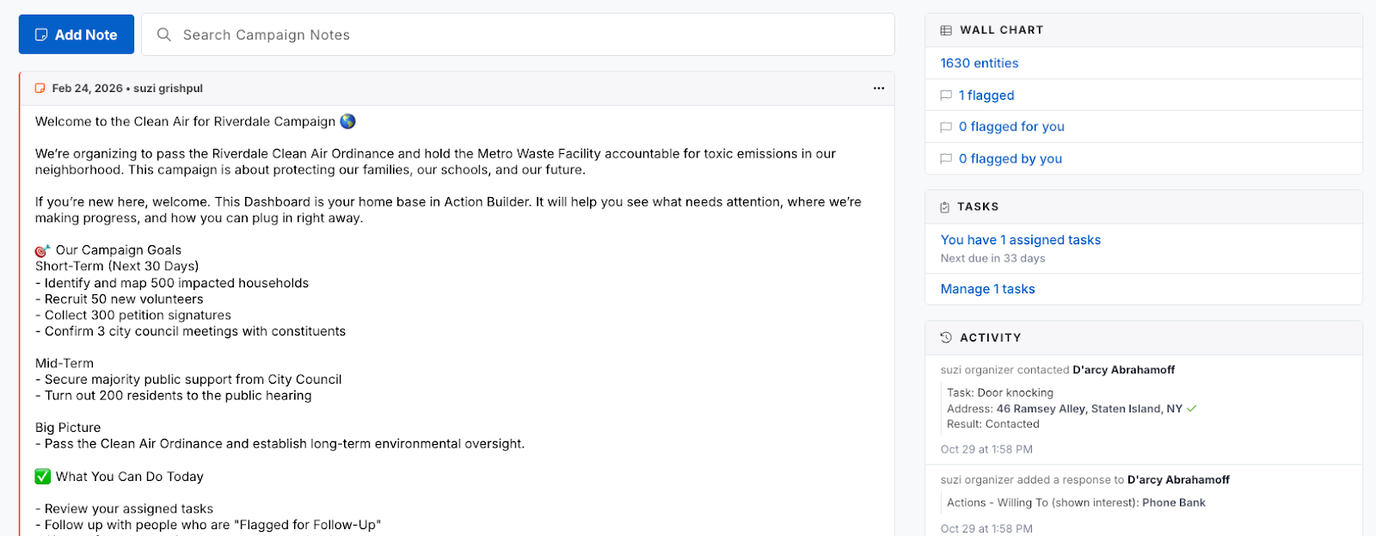Click the Activity history clock icon
Screen dimensions: 1376x536
(x=946, y=338)
